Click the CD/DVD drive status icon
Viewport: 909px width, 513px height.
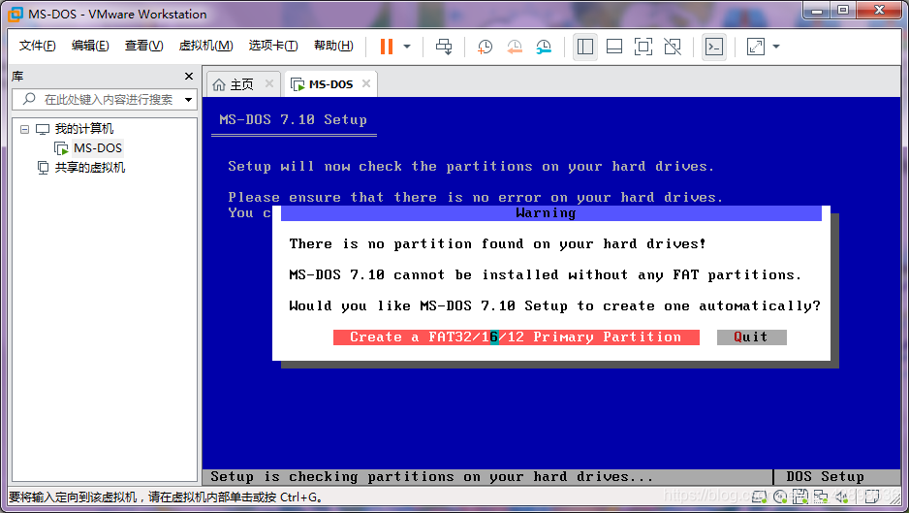(x=780, y=497)
